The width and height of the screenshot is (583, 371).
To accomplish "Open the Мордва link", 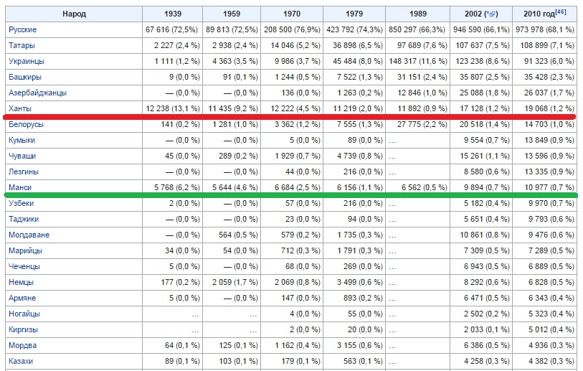I will 23,345.
